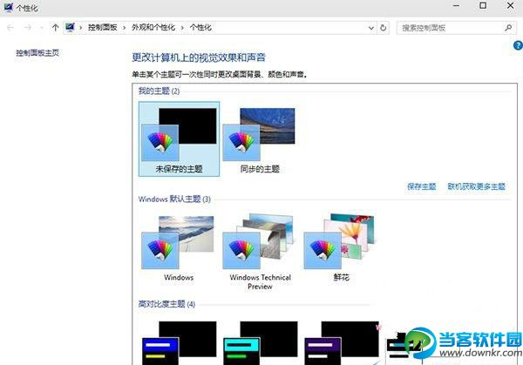Click the Forward navigation arrow

[x=28, y=27]
